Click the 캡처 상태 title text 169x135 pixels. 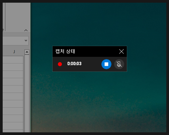click(x=65, y=51)
